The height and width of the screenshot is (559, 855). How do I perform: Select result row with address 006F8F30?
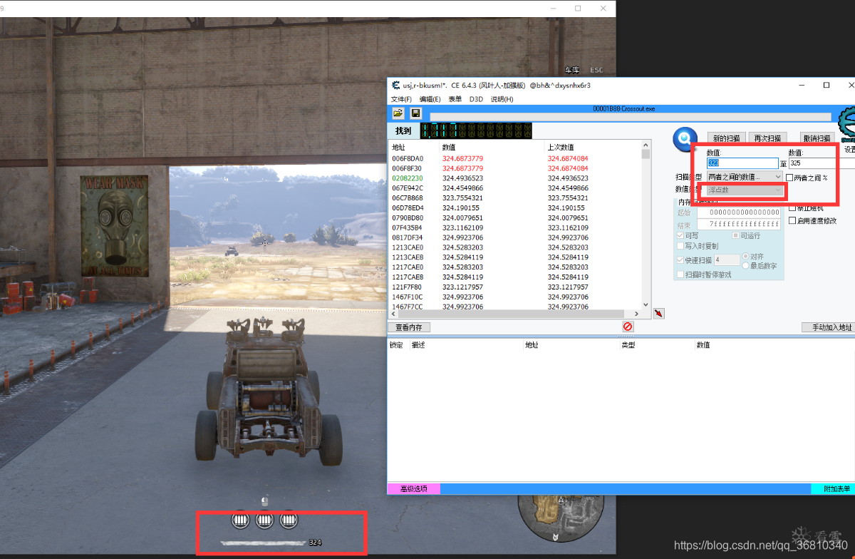514,168
